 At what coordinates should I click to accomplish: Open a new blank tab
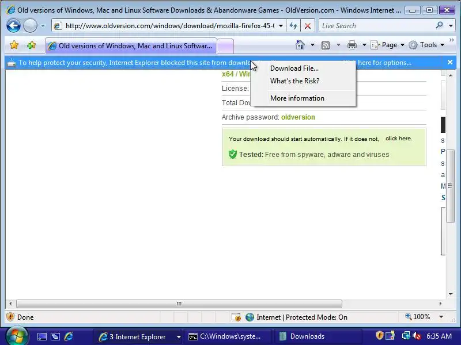225,46
